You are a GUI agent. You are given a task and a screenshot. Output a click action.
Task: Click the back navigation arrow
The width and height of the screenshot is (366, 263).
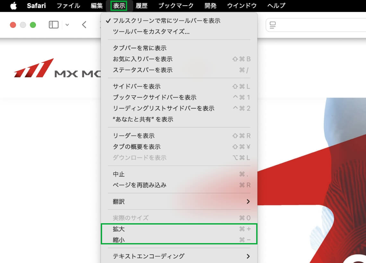pos(84,25)
